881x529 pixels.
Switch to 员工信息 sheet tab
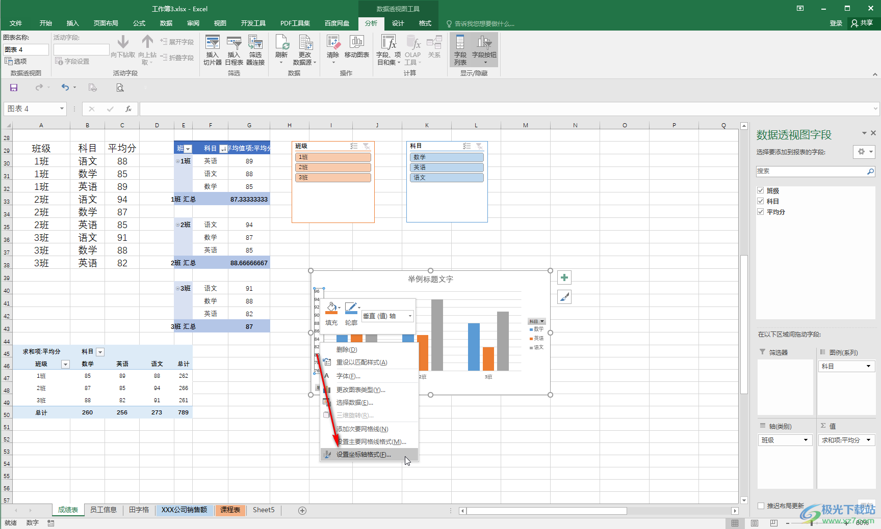[103, 510]
